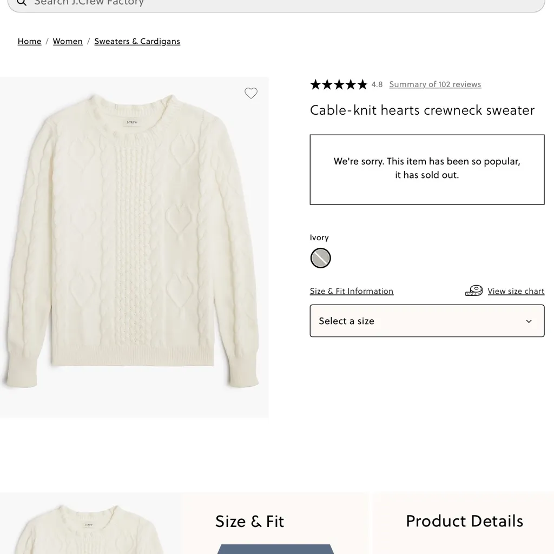Open View size chart
The width and height of the screenshot is (554, 554).
(516, 291)
